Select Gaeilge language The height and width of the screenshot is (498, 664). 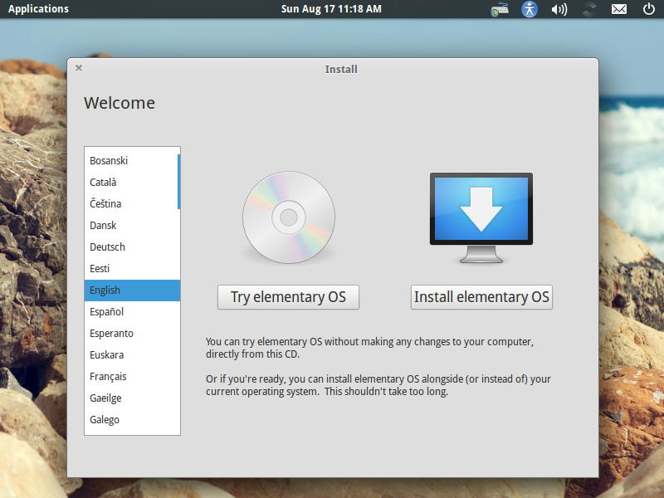[132, 398]
